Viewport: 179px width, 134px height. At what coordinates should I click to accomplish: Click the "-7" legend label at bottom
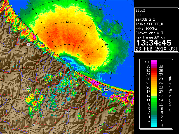pos(148,125)
